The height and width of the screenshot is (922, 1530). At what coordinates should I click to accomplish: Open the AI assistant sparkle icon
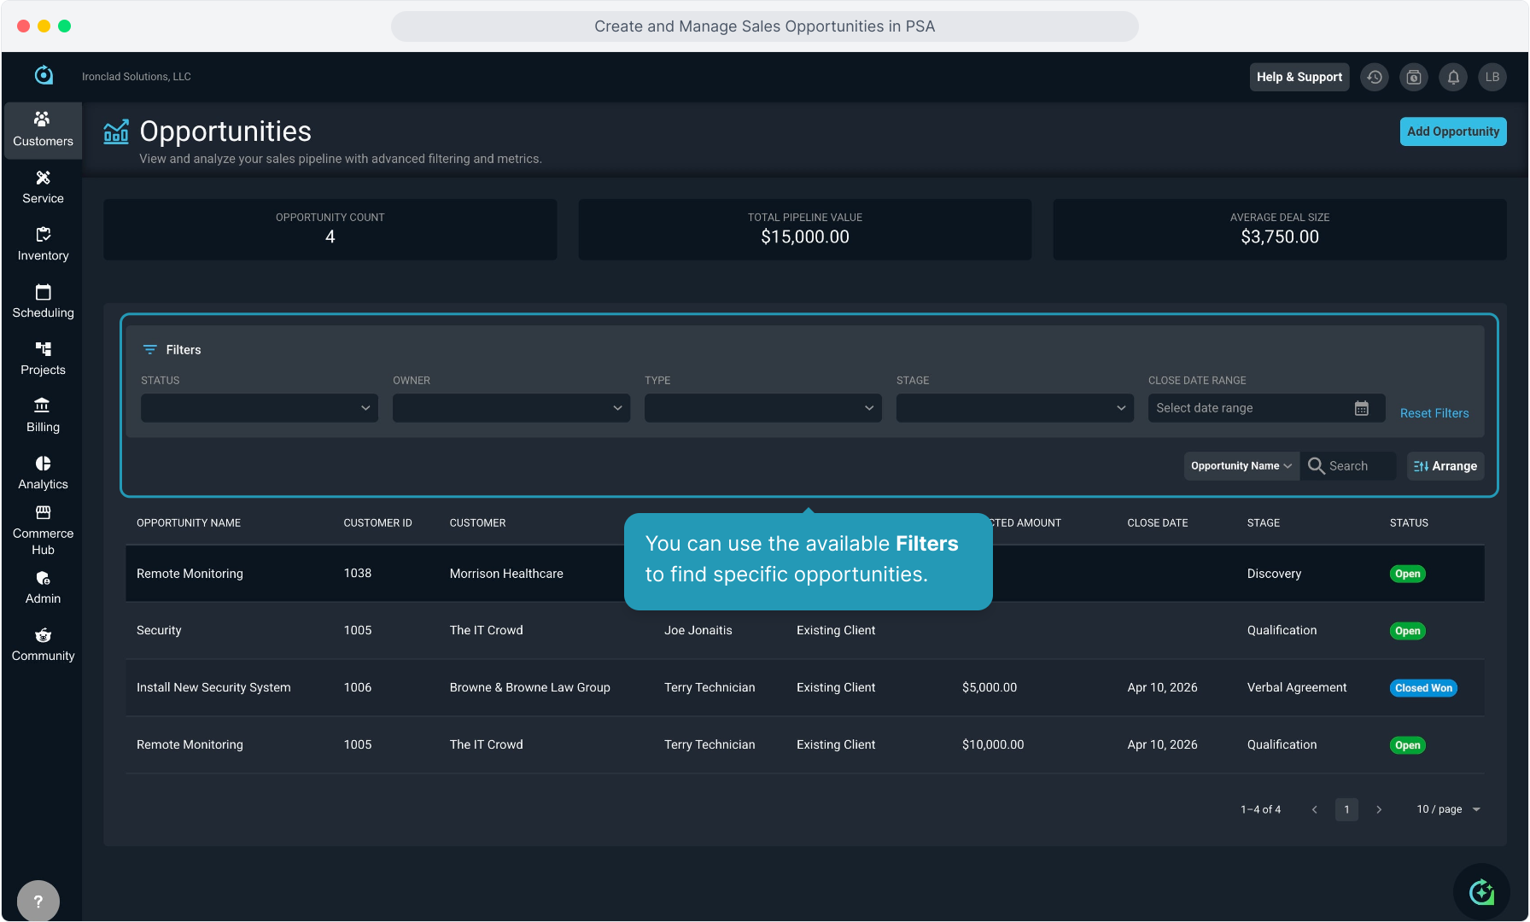coord(1481,892)
